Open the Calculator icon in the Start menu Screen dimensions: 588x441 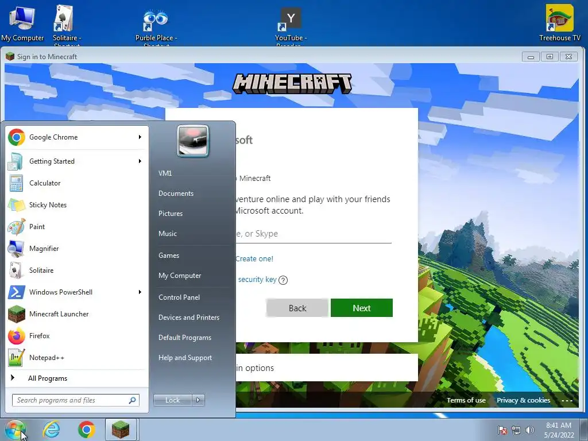pyautogui.click(x=17, y=183)
